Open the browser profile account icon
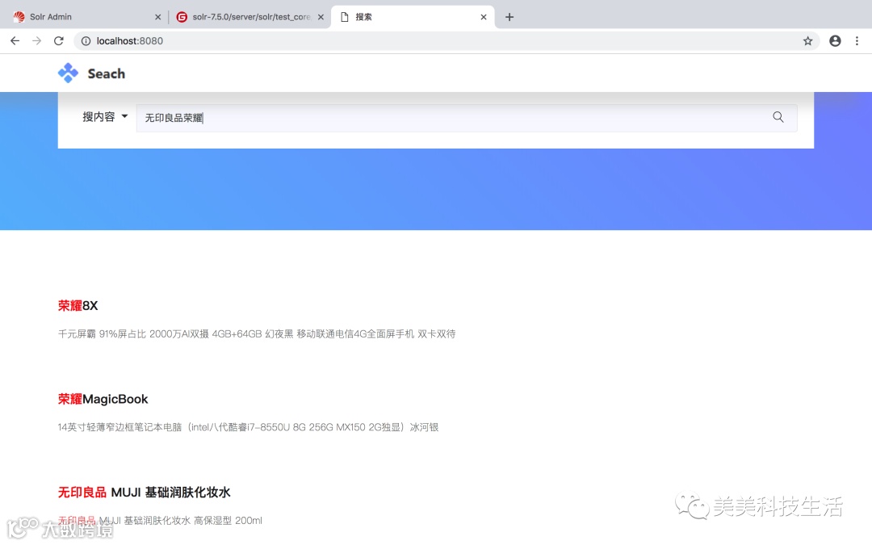 click(x=835, y=40)
